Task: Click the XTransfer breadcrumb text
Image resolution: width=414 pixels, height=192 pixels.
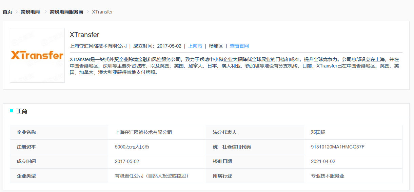Action: click(102, 12)
